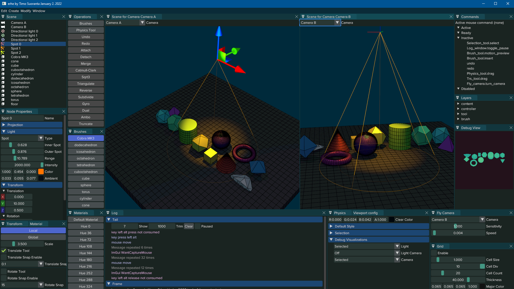Click the Catmull-Clark subdivision icon
The width and height of the screenshot is (514, 289).
click(85, 70)
